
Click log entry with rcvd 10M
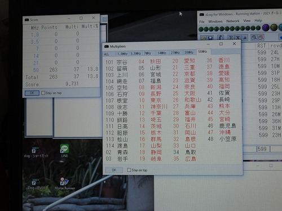pyautogui.click(x=269, y=66)
